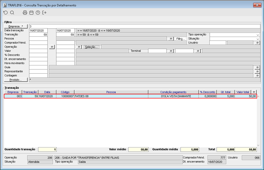Click the first Operação lookup arrow button

(52, 47)
